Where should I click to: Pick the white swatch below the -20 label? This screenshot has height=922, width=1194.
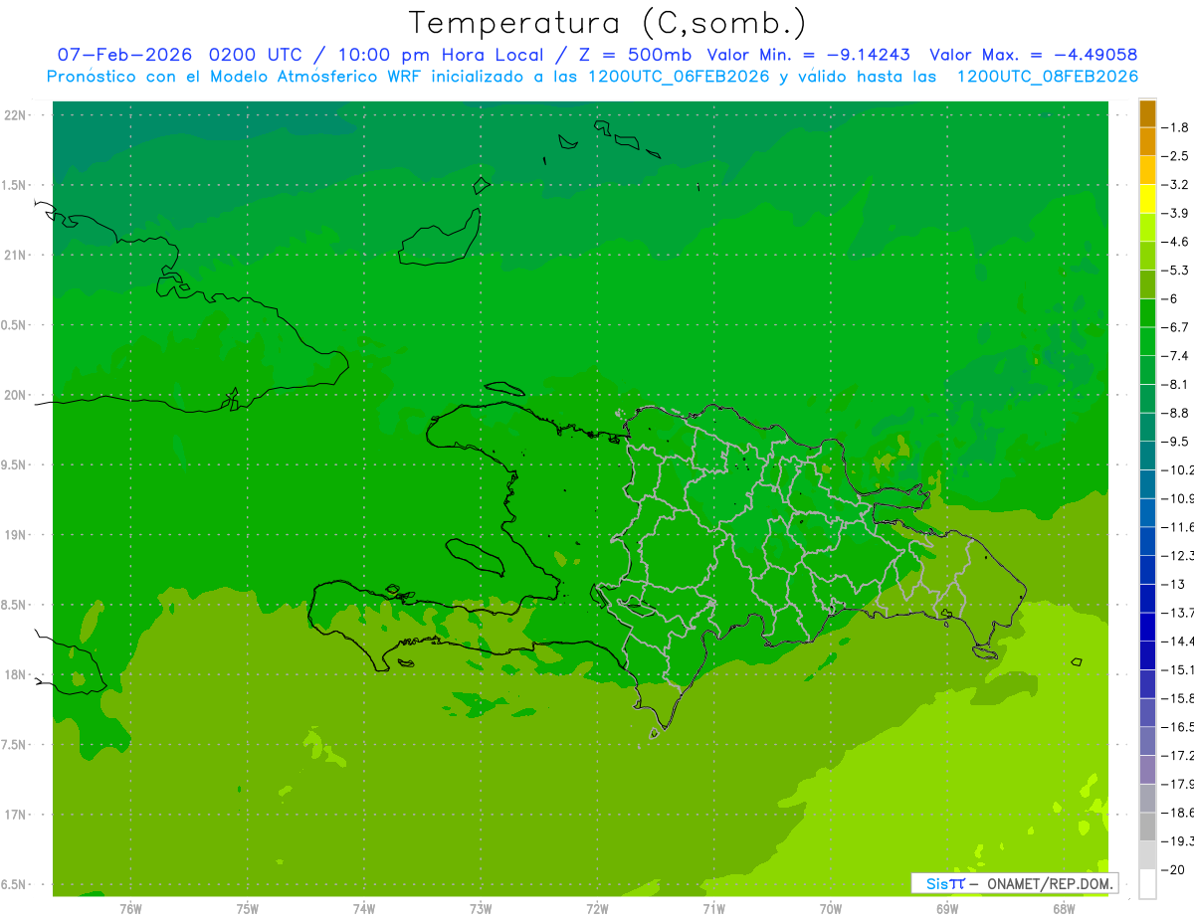pos(1147,884)
